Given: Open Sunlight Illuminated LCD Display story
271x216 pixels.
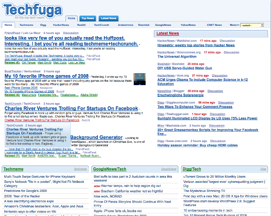Looking at the screenshot, I should click(x=207, y=118).
